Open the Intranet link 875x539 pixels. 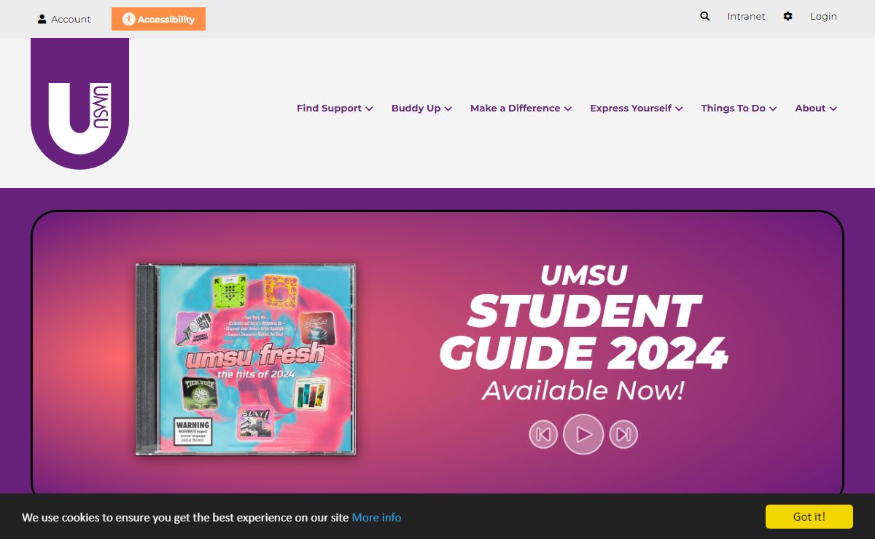[746, 16]
